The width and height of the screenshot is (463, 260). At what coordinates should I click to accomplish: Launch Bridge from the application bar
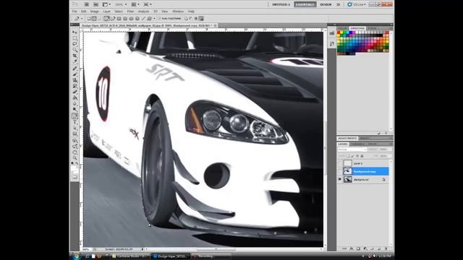[87, 4]
